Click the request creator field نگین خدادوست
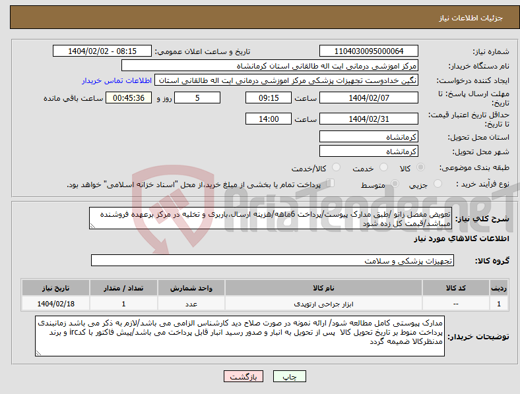The image size is (520, 394). pos(286,80)
